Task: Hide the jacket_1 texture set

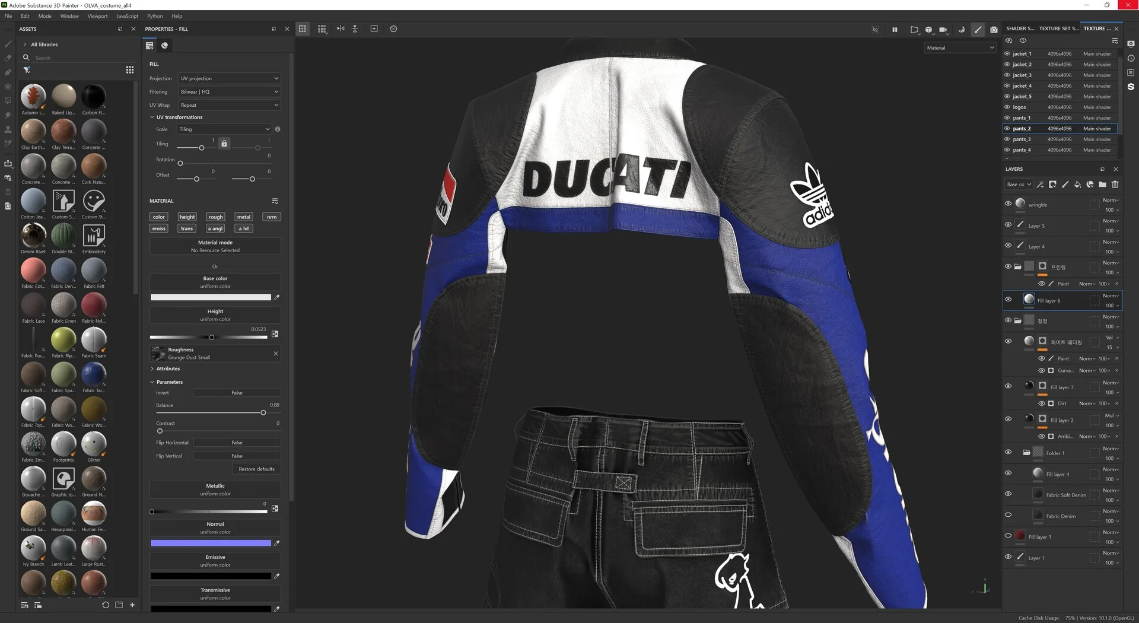Action: pos(1007,53)
